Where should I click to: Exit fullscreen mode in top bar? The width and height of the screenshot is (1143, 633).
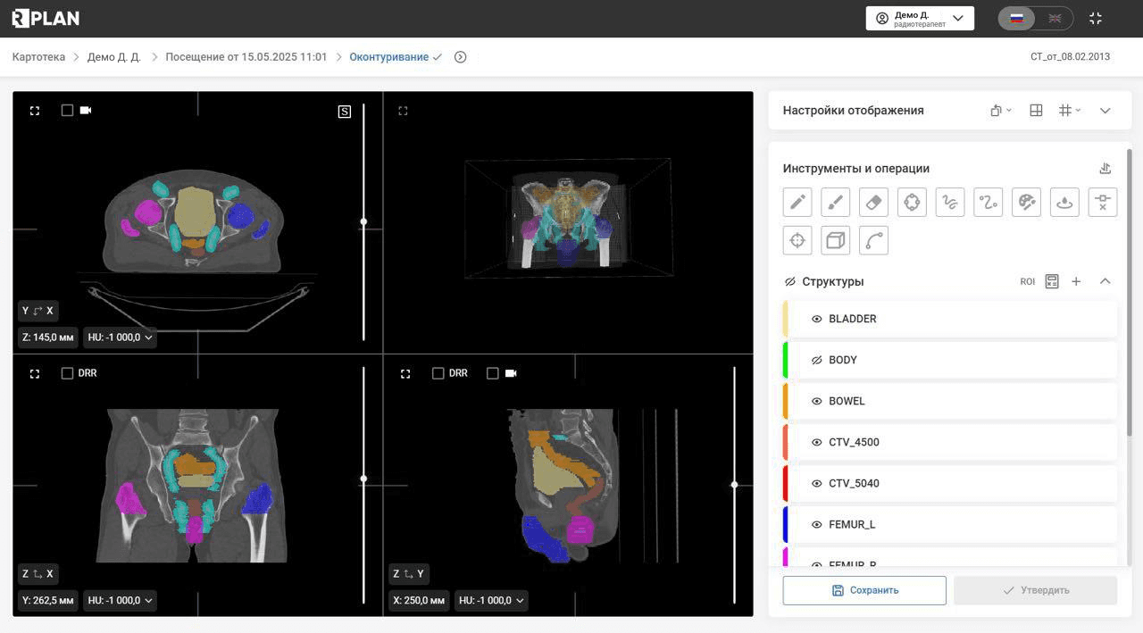coord(1096,18)
